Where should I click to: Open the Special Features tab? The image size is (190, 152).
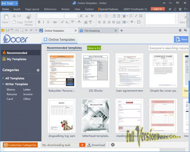coord(109,9)
